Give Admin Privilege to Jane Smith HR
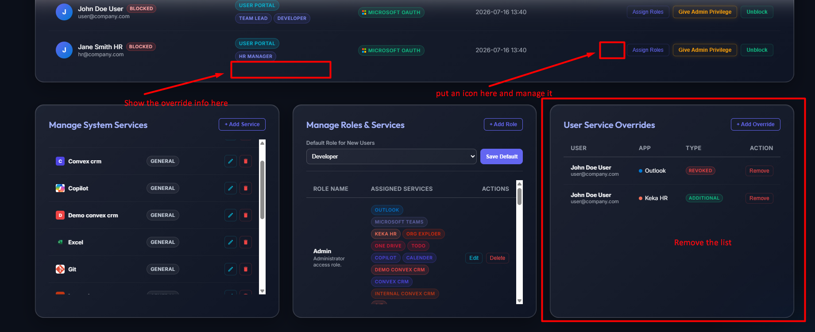Screen dimensions: 815x332 [705, 50]
